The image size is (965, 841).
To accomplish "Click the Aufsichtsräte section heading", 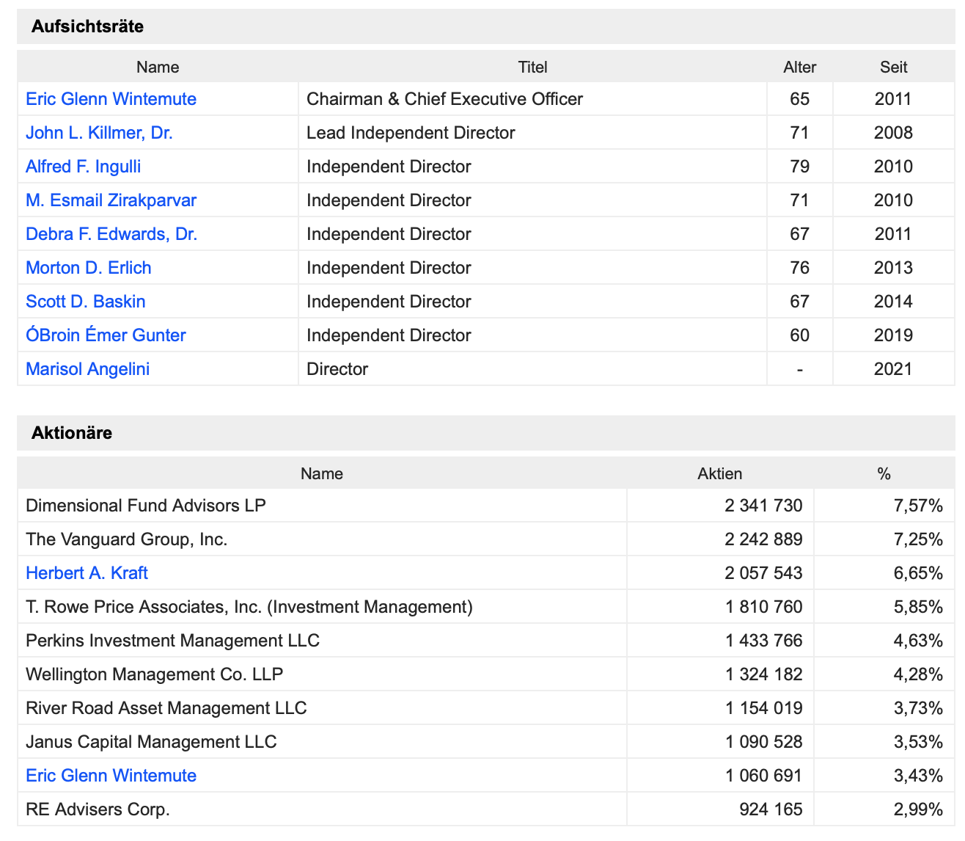I will [87, 26].
